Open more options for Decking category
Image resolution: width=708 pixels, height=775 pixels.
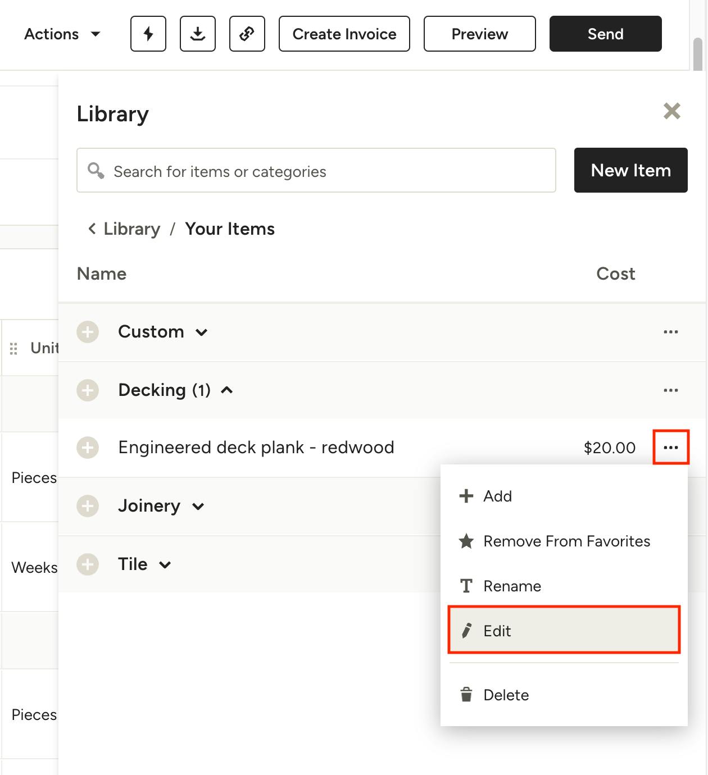point(670,390)
